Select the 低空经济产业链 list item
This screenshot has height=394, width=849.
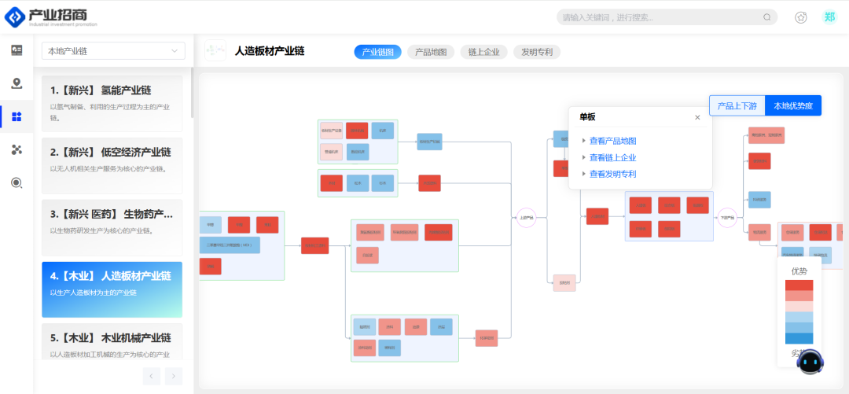click(x=112, y=166)
